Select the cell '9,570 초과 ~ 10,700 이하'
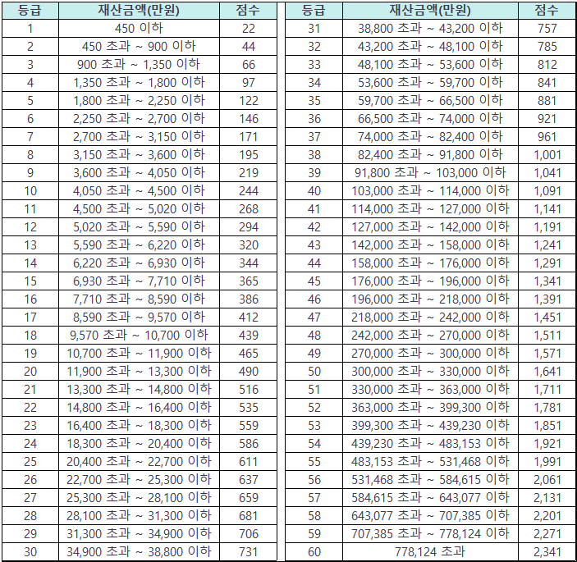Screen dimensions: 577x562 point(139,335)
